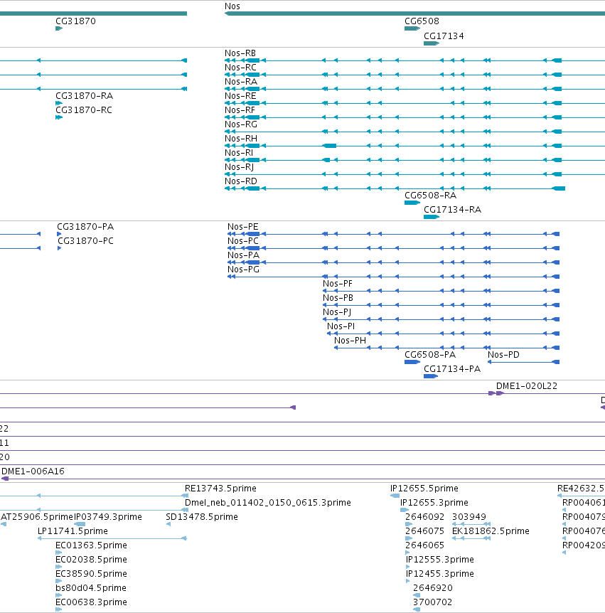Open the Dmel_neb_011402_0150_0615.3prime label
Image resolution: width=605 pixels, height=613 pixels.
pos(268,503)
